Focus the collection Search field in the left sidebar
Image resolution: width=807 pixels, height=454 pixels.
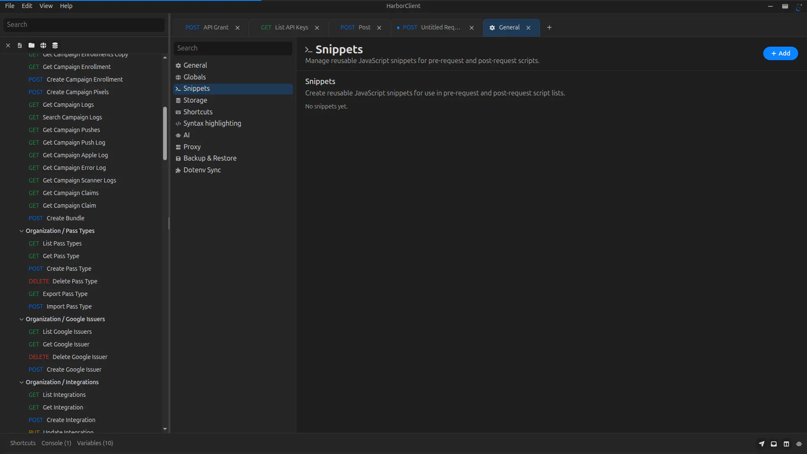click(84, 25)
